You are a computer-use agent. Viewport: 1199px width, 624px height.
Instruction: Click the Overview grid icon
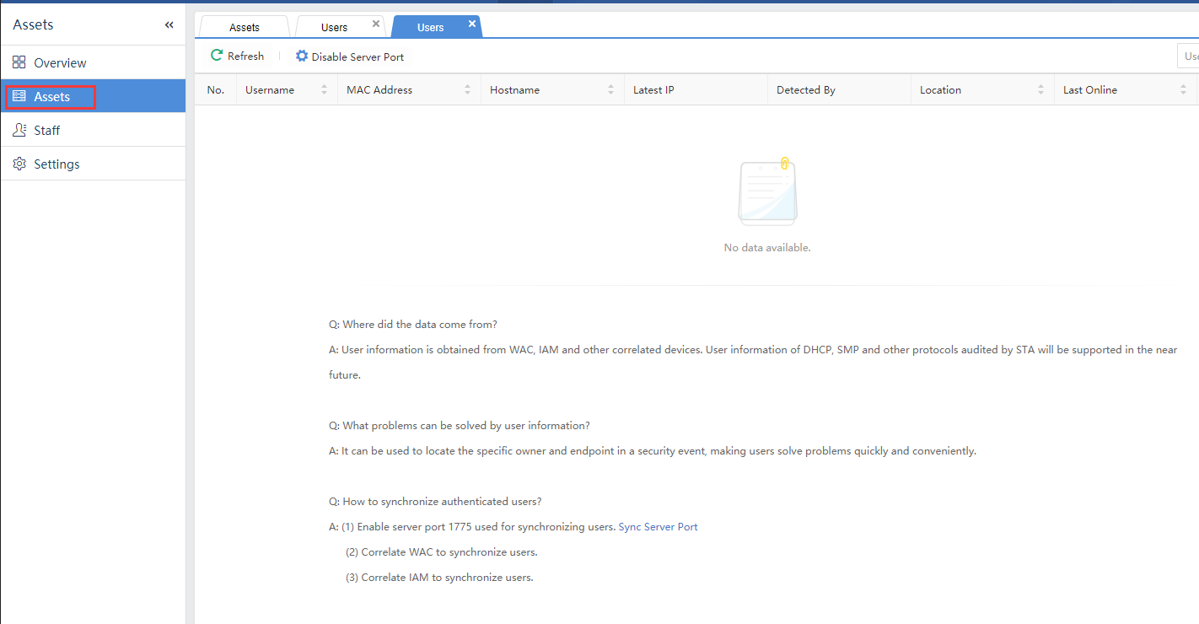point(19,62)
